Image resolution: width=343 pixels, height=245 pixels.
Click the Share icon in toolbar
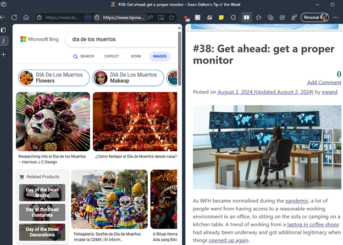coord(283,18)
